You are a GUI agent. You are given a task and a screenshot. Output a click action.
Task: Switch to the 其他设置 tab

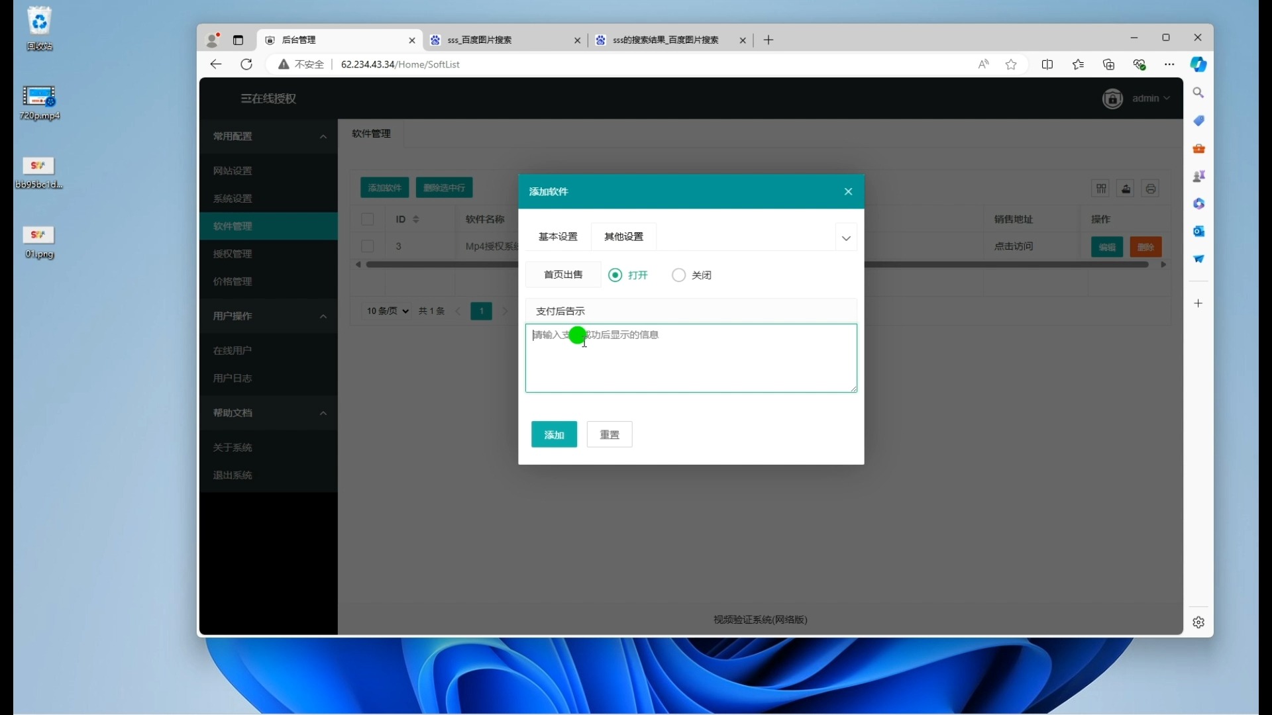pyautogui.click(x=623, y=236)
